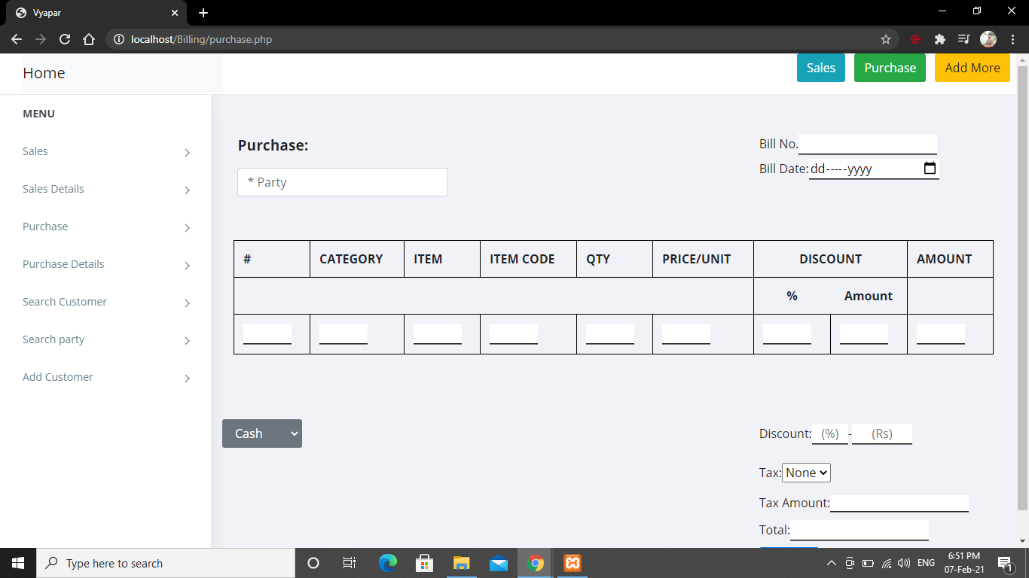This screenshot has height=578, width=1029.
Task: Show hidden system tray icons
Action: click(832, 563)
